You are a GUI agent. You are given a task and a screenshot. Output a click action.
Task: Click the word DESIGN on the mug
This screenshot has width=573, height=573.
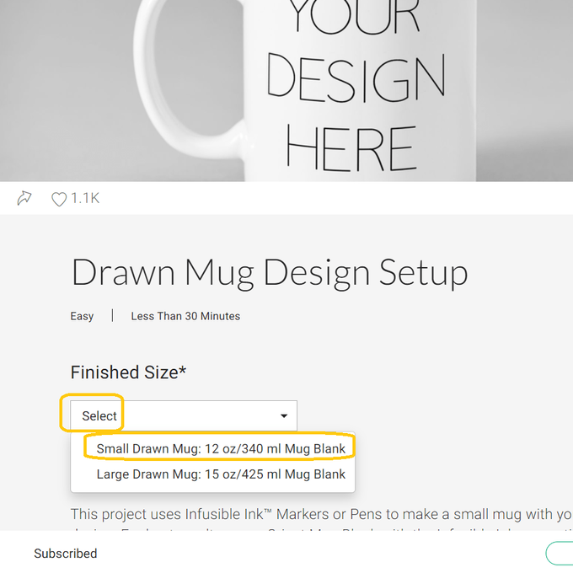click(x=356, y=78)
